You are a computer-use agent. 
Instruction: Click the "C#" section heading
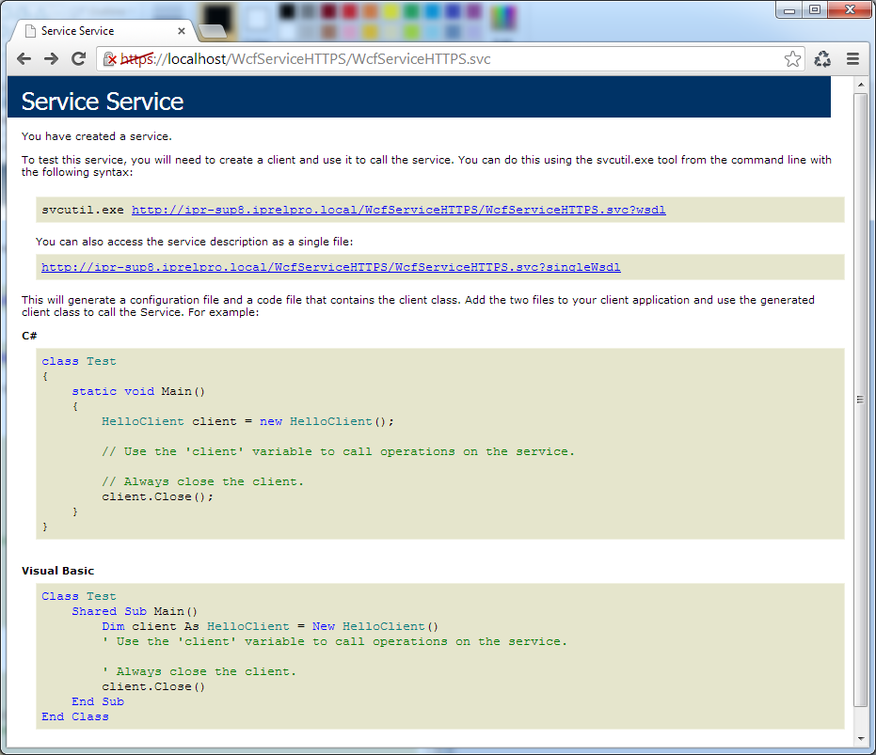pyautogui.click(x=29, y=336)
